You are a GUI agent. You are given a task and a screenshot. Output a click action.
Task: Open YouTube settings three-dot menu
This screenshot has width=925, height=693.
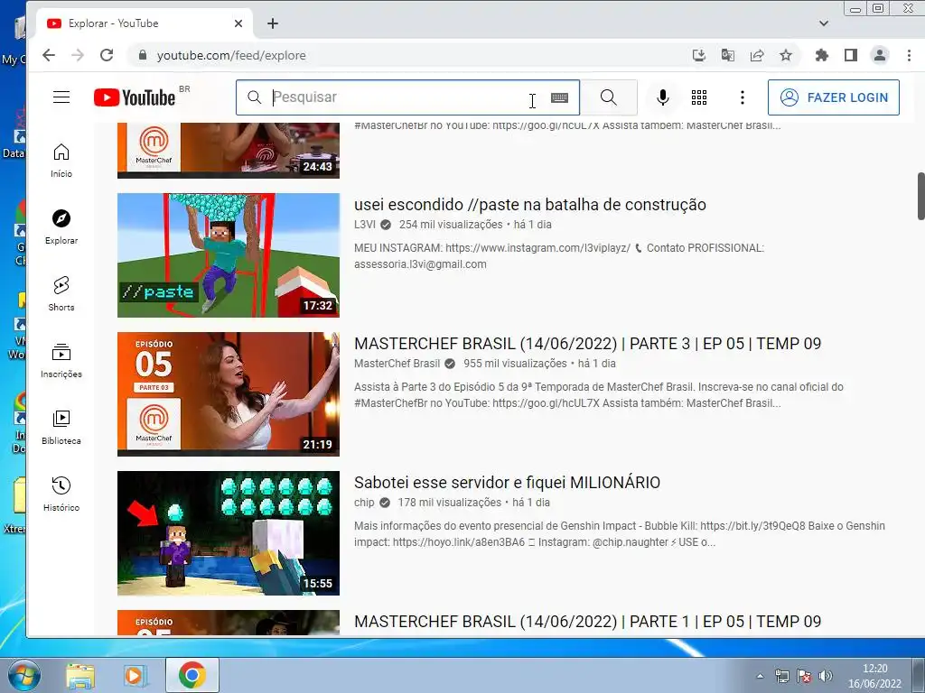(743, 97)
